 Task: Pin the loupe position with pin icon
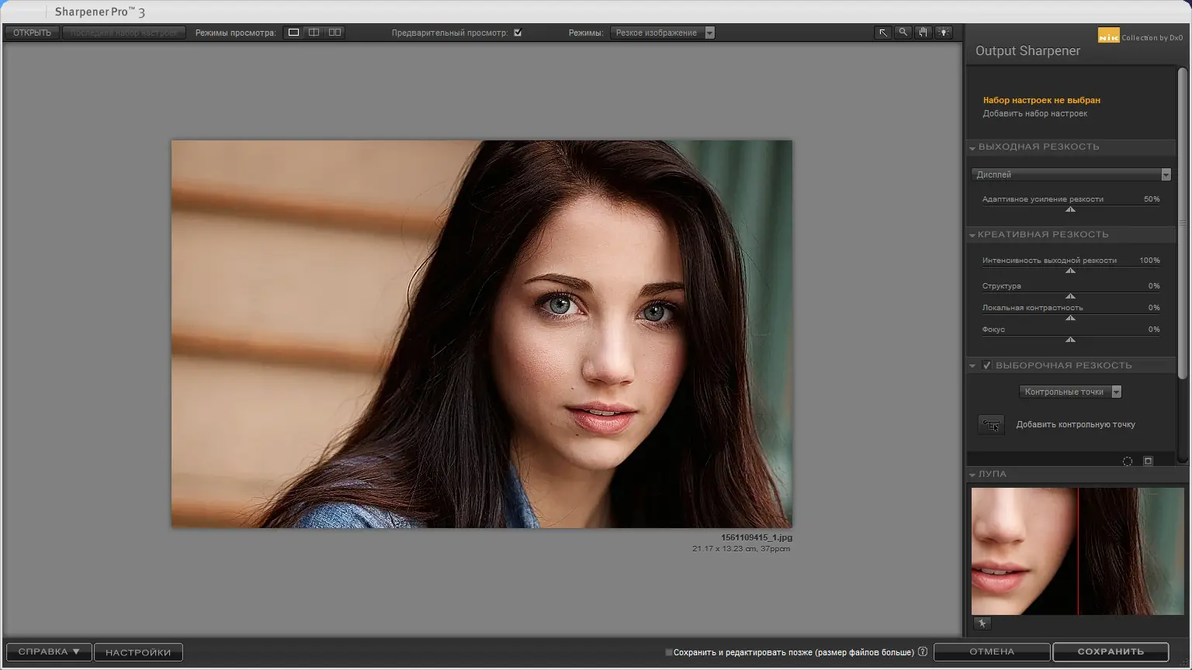tap(982, 623)
